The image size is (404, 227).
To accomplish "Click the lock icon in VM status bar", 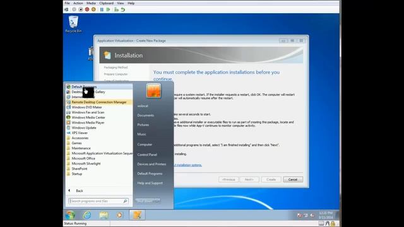I will pos(333,223).
